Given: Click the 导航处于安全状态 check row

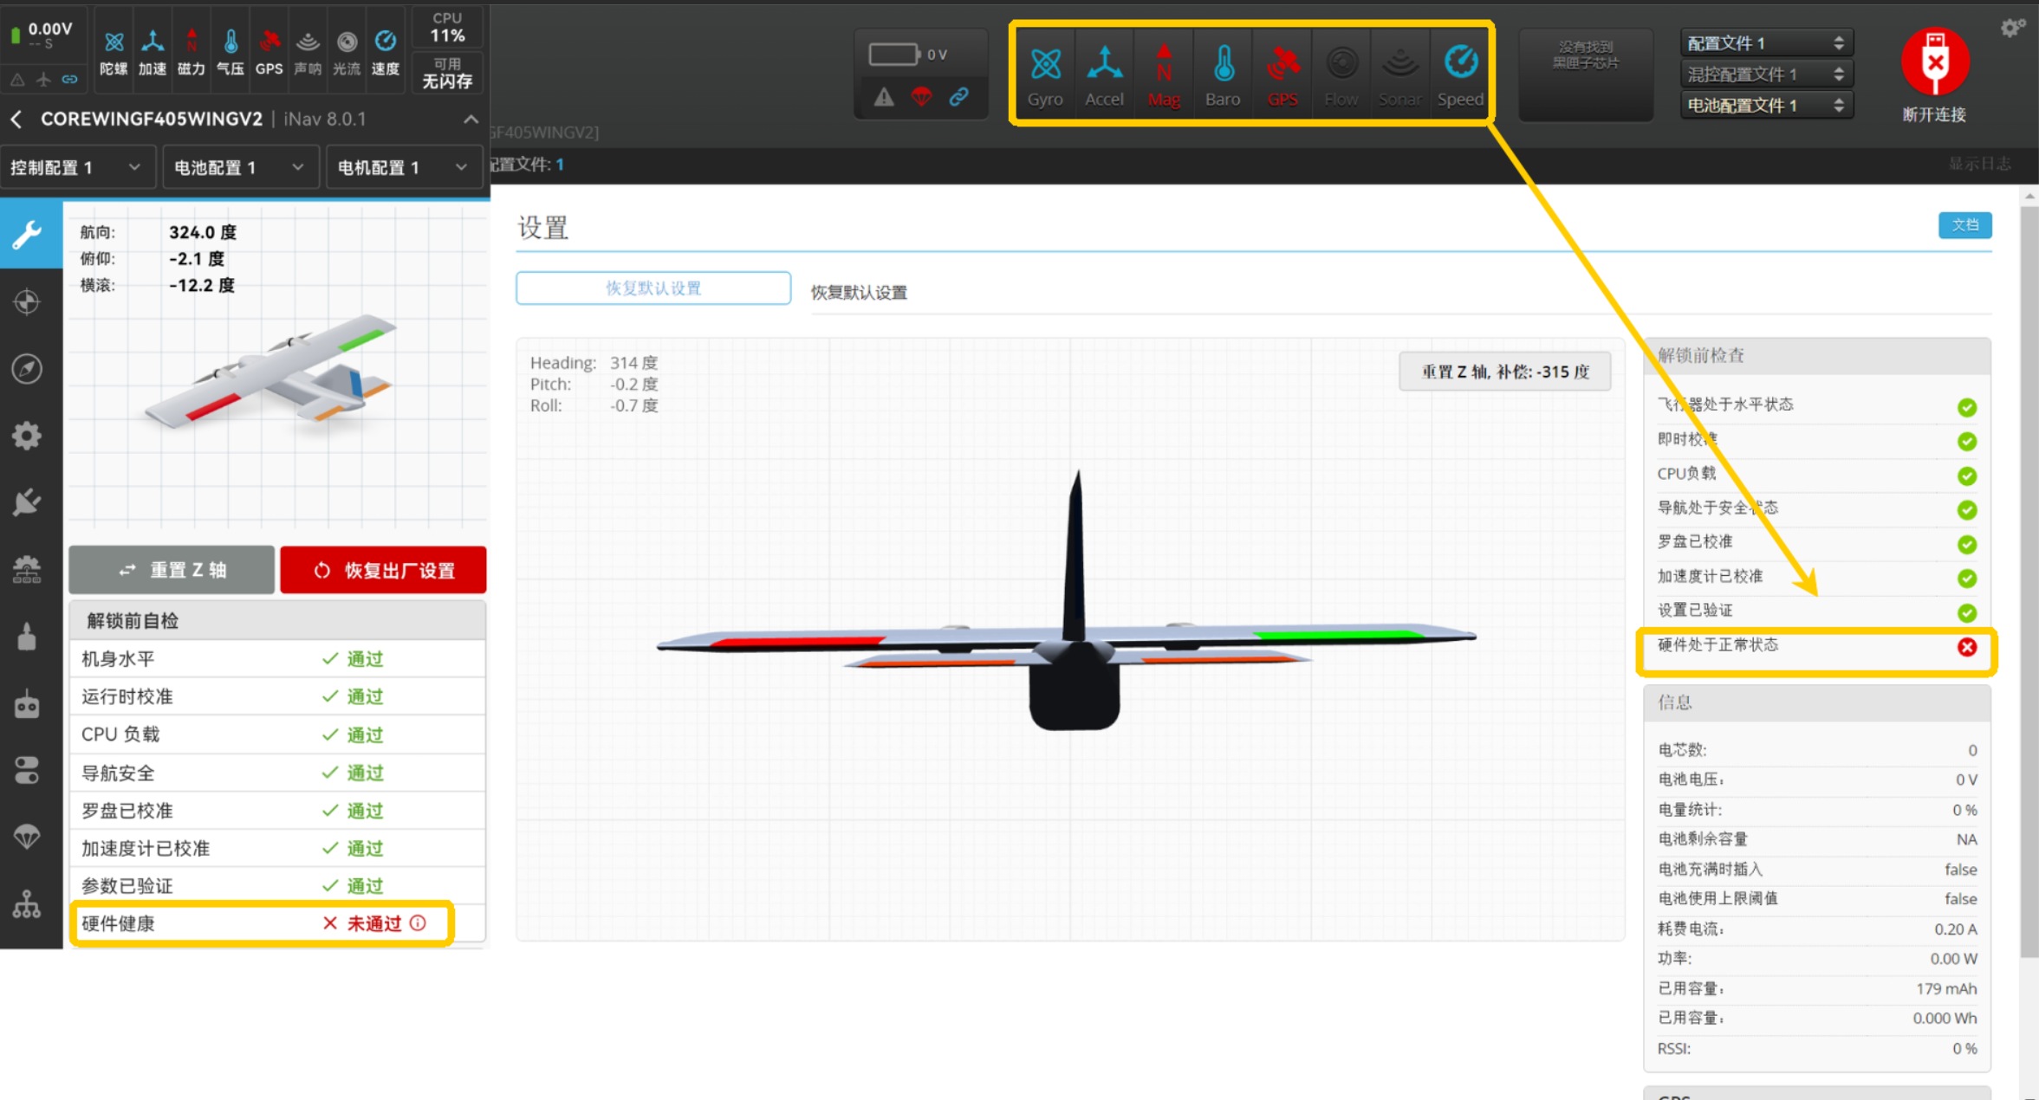Looking at the screenshot, I should (1817, 508).
